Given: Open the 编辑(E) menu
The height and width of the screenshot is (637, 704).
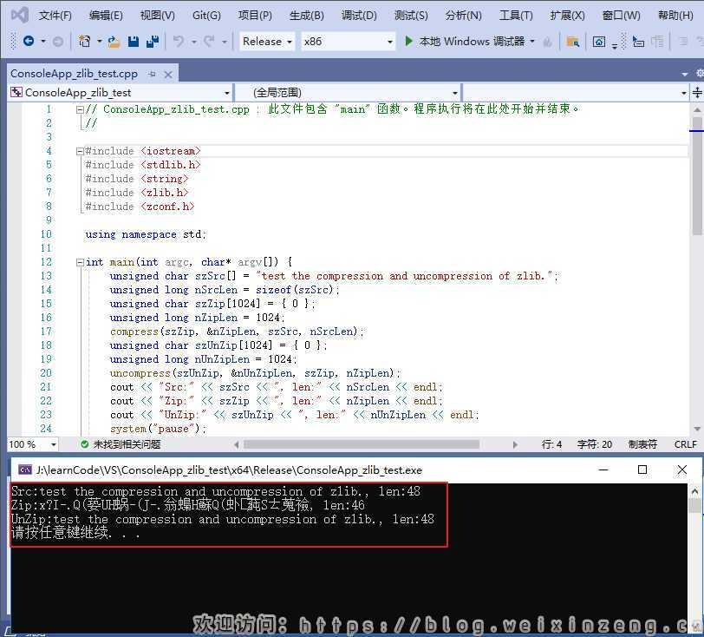Looking at the screenshot, I should click(106, 16).
